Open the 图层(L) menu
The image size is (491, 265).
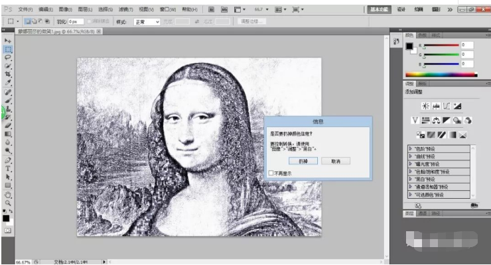click(x=85, y=10)
